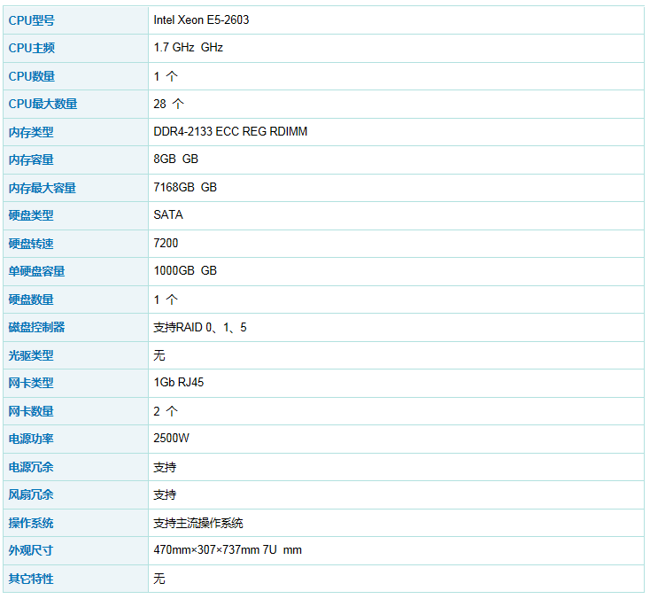
Task: Select the 支持RAID 0、1、5 value
Action: pyautogui.click(x=200, y=327)
